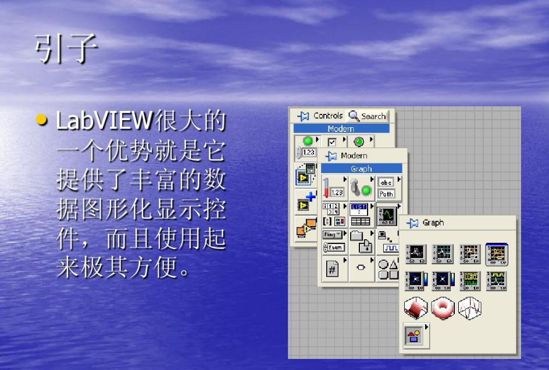Select the 3D Surface Graph
The image size is (549, 370).
click(x=416, y=308)
